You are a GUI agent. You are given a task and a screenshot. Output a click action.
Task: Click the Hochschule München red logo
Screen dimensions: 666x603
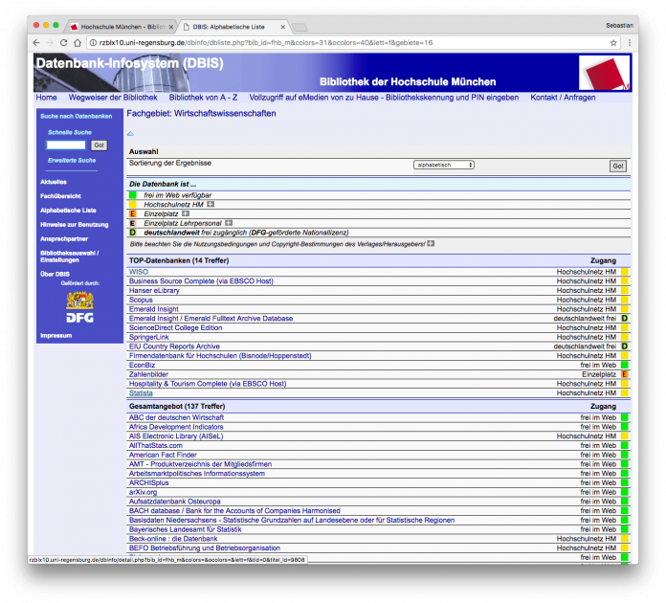[x=604, y=74]
